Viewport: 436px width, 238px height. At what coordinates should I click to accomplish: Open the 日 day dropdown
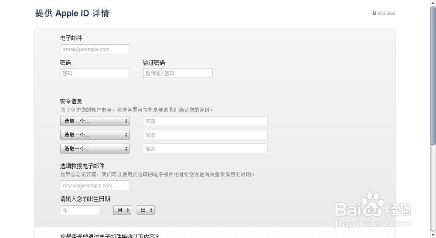(146, 210)
